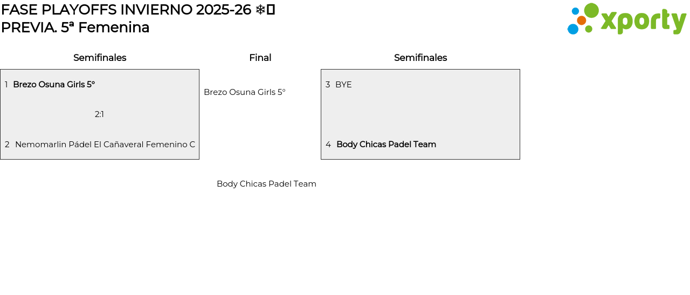Viewport: 690px width, 295px height.
Task: Click the 2:1 match score
Action: pos(99,114)
